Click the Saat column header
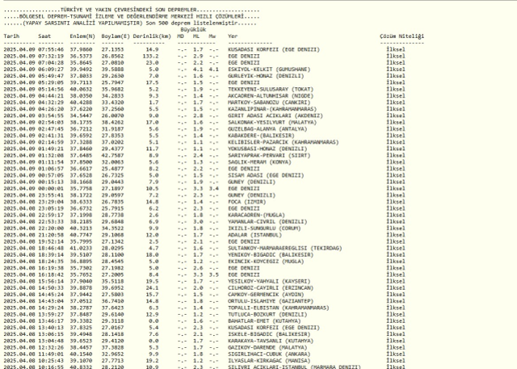The width and height of the screenshot is (517, 369). point(46,36)
